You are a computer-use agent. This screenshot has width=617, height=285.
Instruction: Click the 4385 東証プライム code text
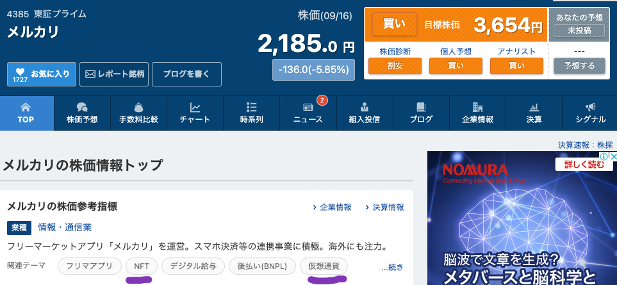coord(47,14)
